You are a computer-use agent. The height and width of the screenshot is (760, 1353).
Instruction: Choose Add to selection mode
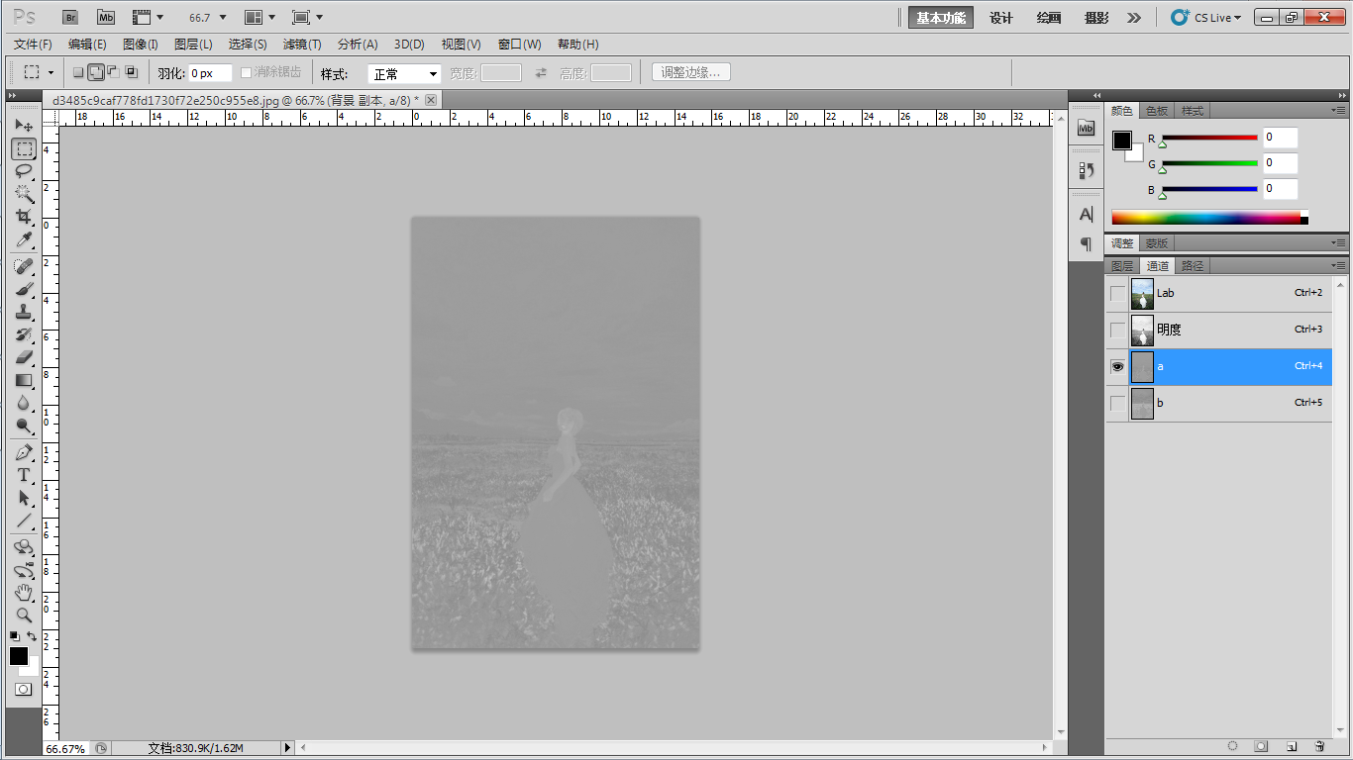[96, 72]
